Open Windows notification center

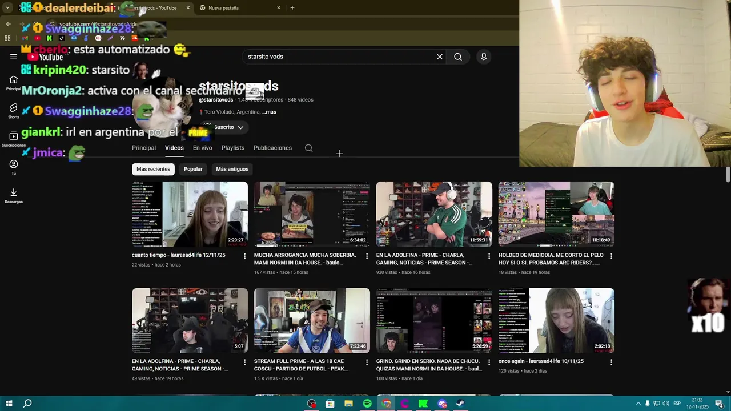pyautogui.click(x=718, y=404)
